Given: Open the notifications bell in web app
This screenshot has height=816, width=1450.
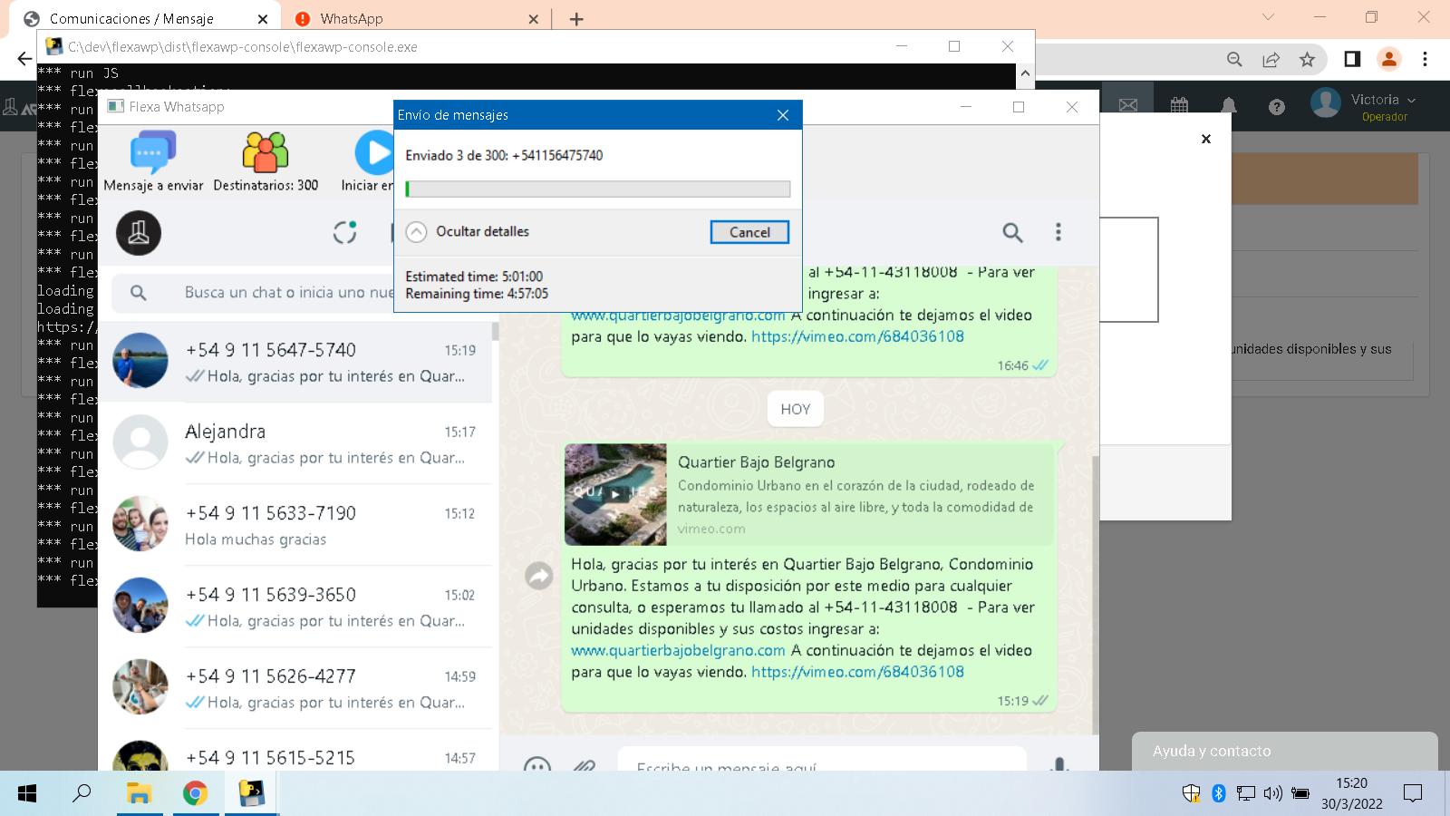Looking at the screenshot, I should [x=1229, y=106].
